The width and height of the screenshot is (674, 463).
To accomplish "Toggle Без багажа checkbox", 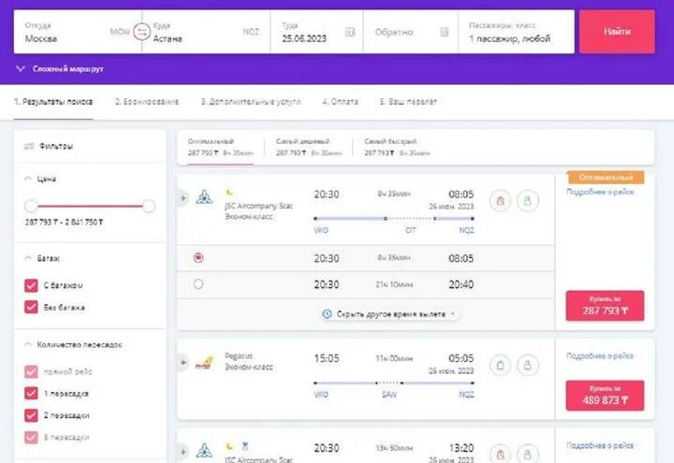I will click(31, 307).
